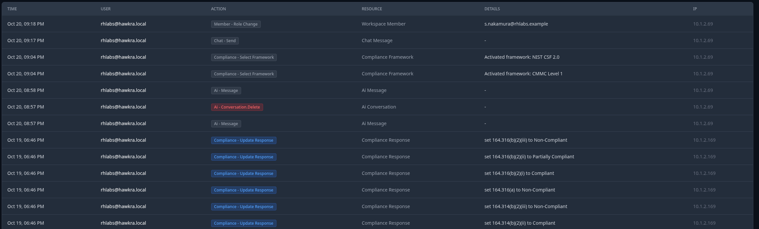The image size is (759, 229).
Task: Click the red Ai - Conversation.Delete badge
Action: [237, 107]
